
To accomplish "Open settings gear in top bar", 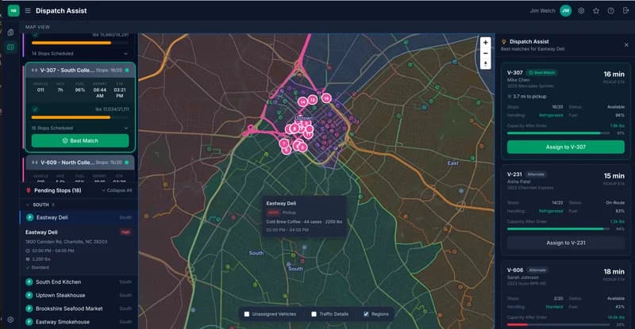I will 581,11.
